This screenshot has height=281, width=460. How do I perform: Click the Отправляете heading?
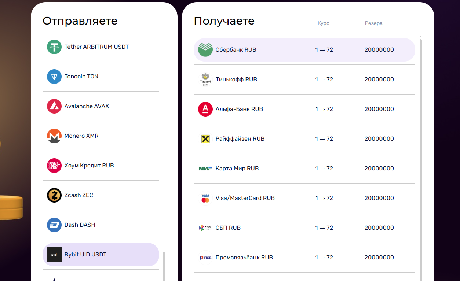click(x=80, y=21)
